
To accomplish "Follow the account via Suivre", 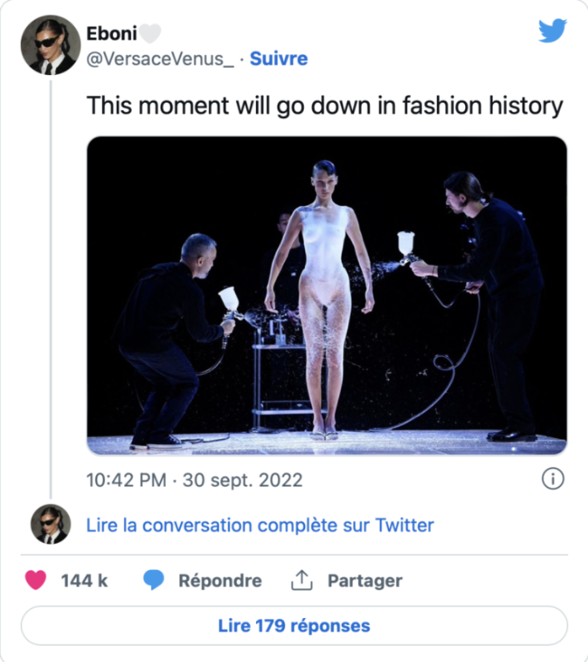I will click(x=279, y=59).
